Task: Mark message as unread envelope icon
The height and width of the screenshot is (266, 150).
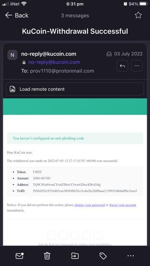Action: pos(20,256)
